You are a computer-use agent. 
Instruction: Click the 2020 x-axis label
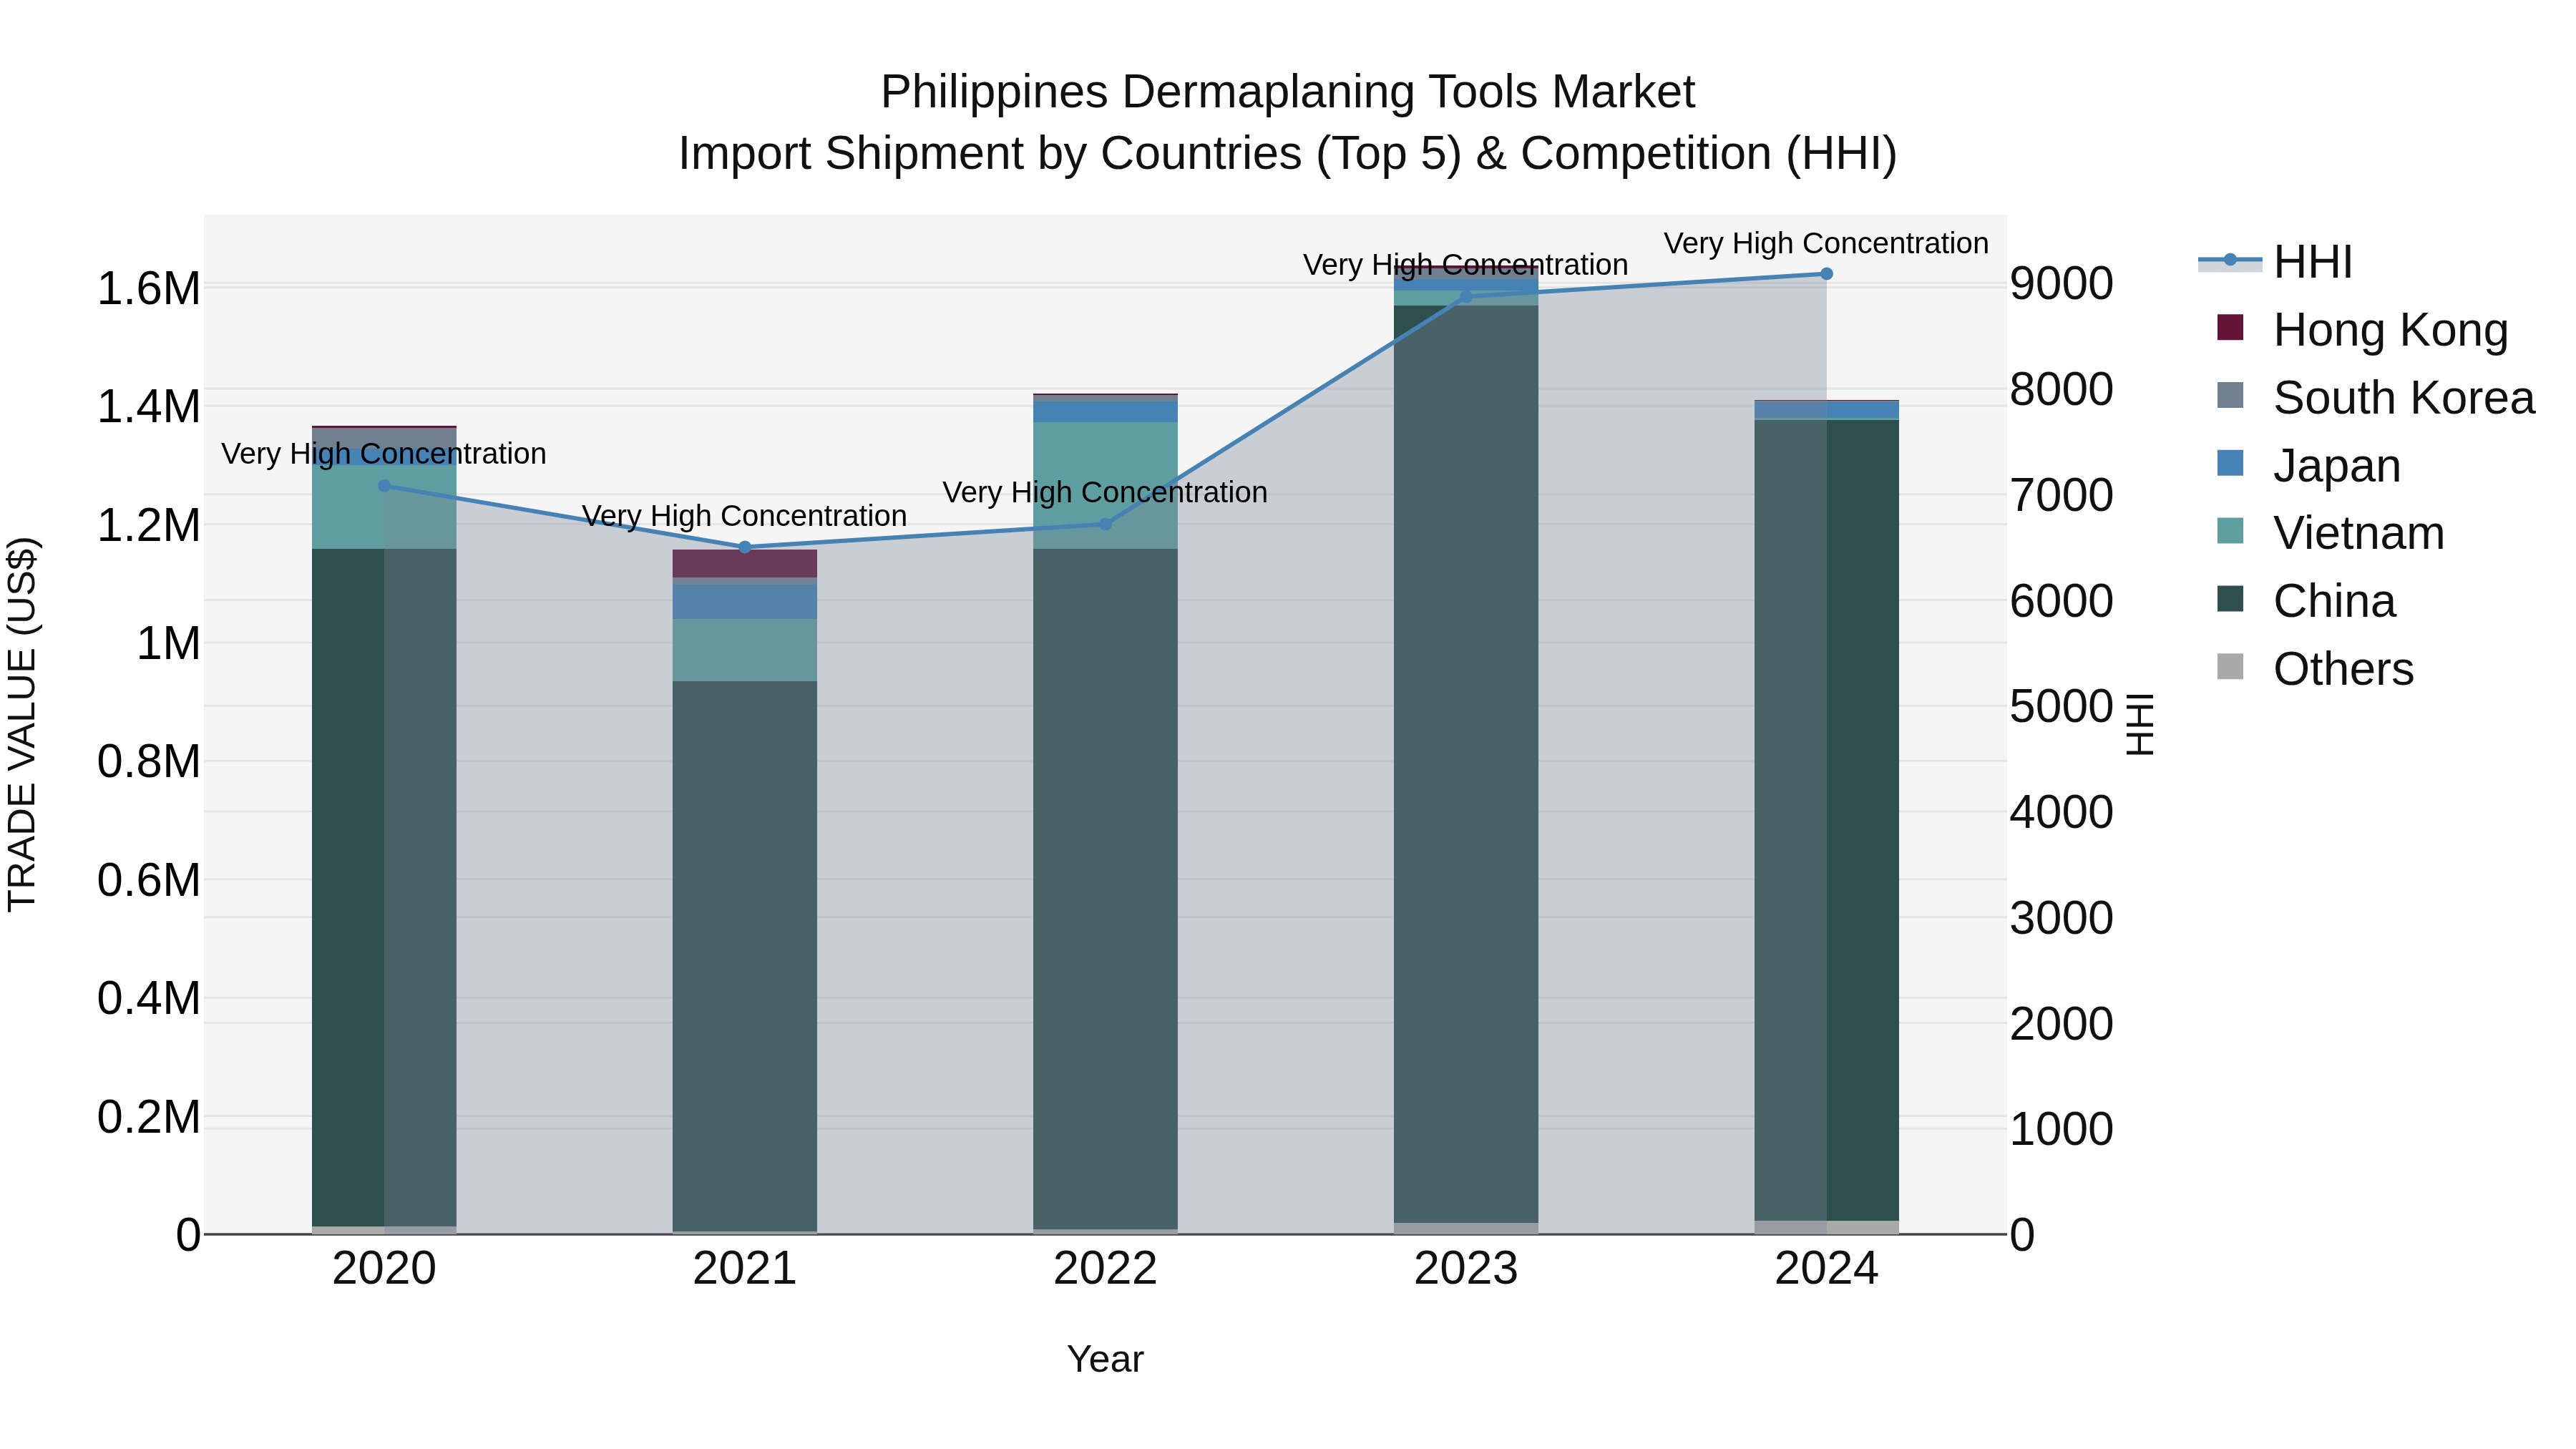coord(385,1269)
